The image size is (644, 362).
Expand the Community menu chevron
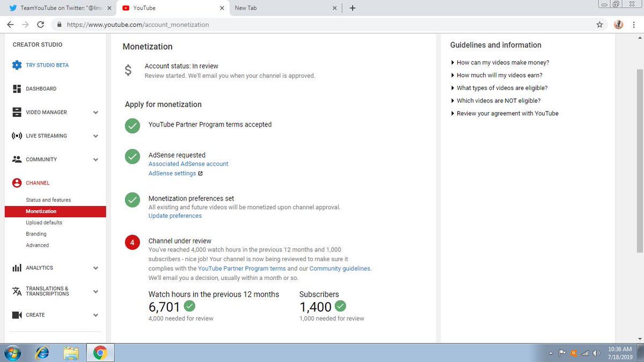coord(96,160)
